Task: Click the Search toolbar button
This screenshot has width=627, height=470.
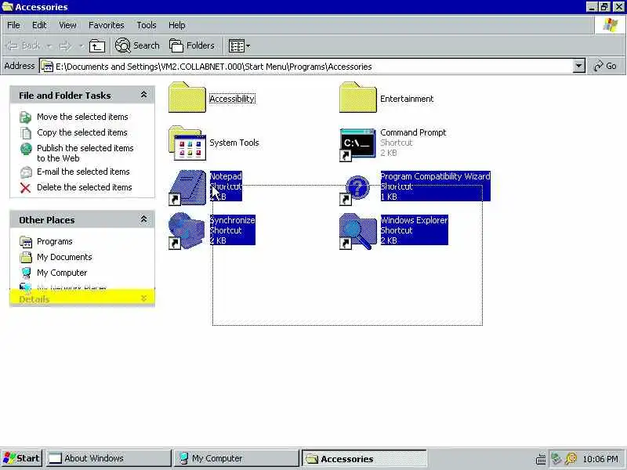Action: 137,45
